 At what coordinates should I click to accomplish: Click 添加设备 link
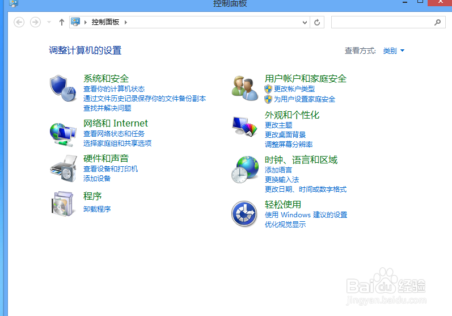click(97, 179)
